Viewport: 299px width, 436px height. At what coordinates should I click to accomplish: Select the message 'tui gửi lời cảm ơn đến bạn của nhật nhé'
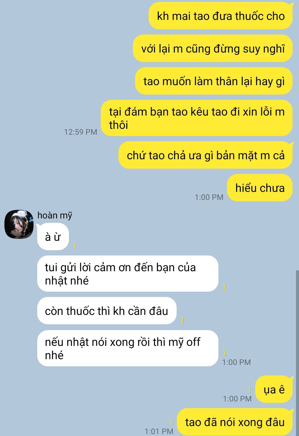128,274
